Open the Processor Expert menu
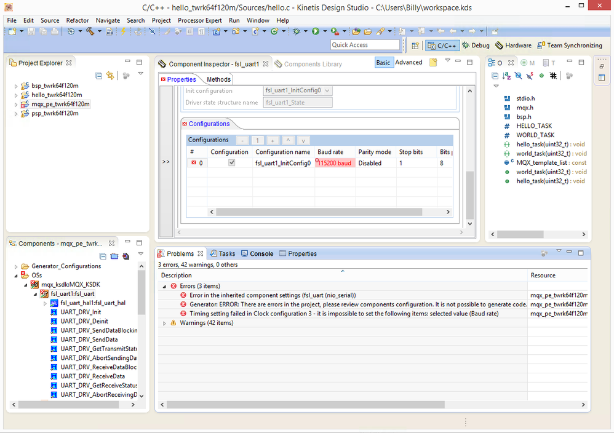Screen dimensions: 614x433 (x=200, y=20)
